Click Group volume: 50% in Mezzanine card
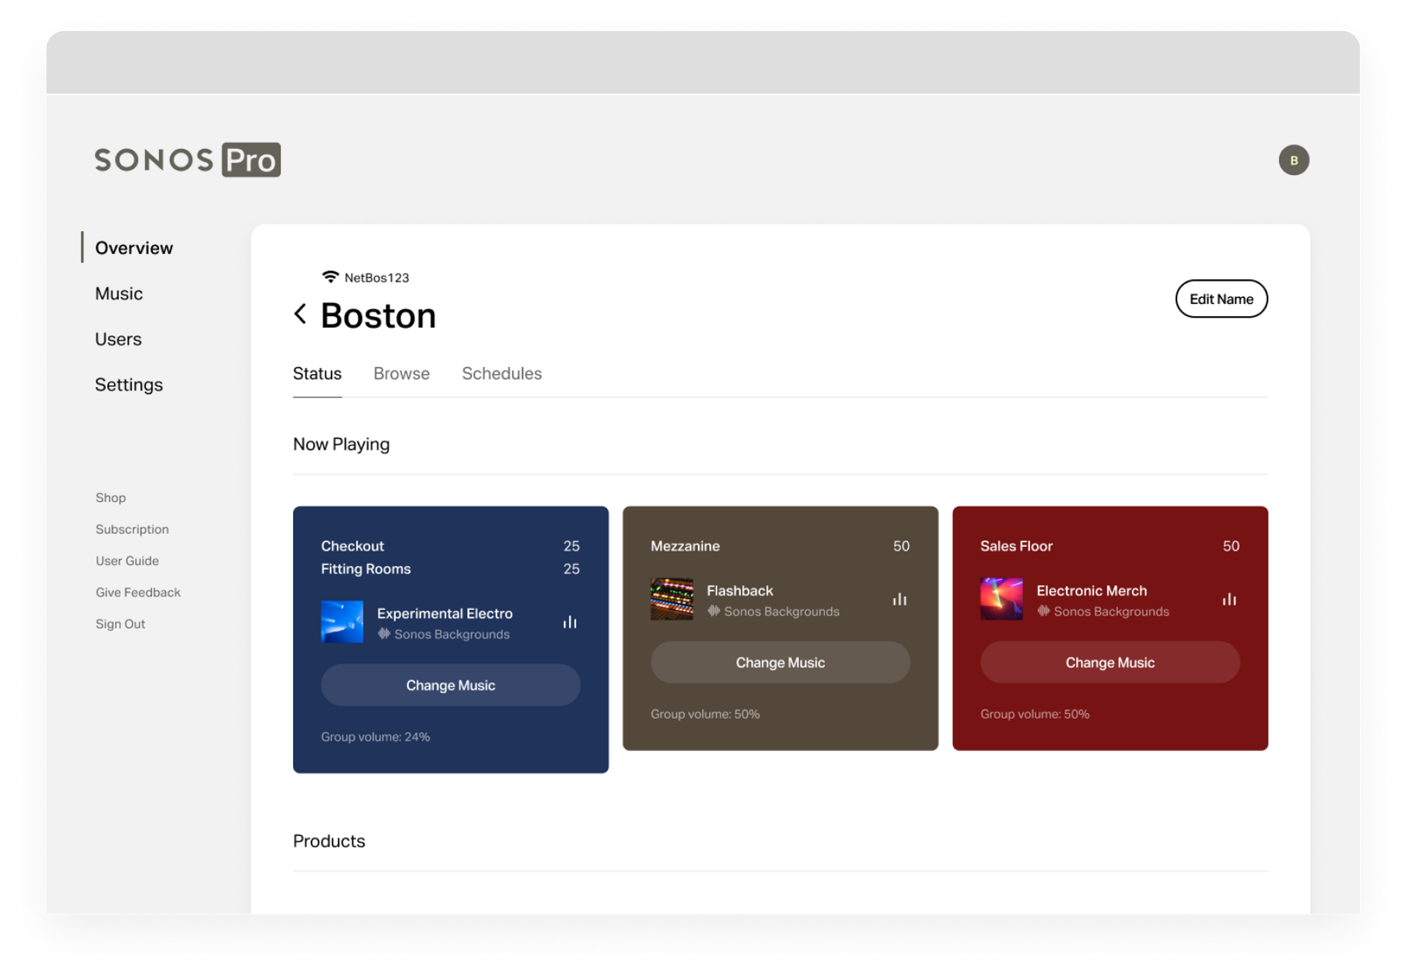The height and width of the screenshot is (975, 1406). [x=705, y=714]
